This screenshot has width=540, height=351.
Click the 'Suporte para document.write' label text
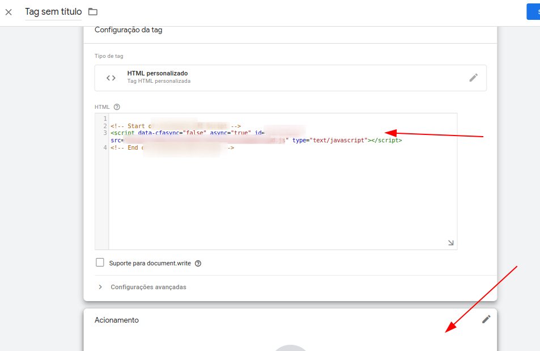150,264
